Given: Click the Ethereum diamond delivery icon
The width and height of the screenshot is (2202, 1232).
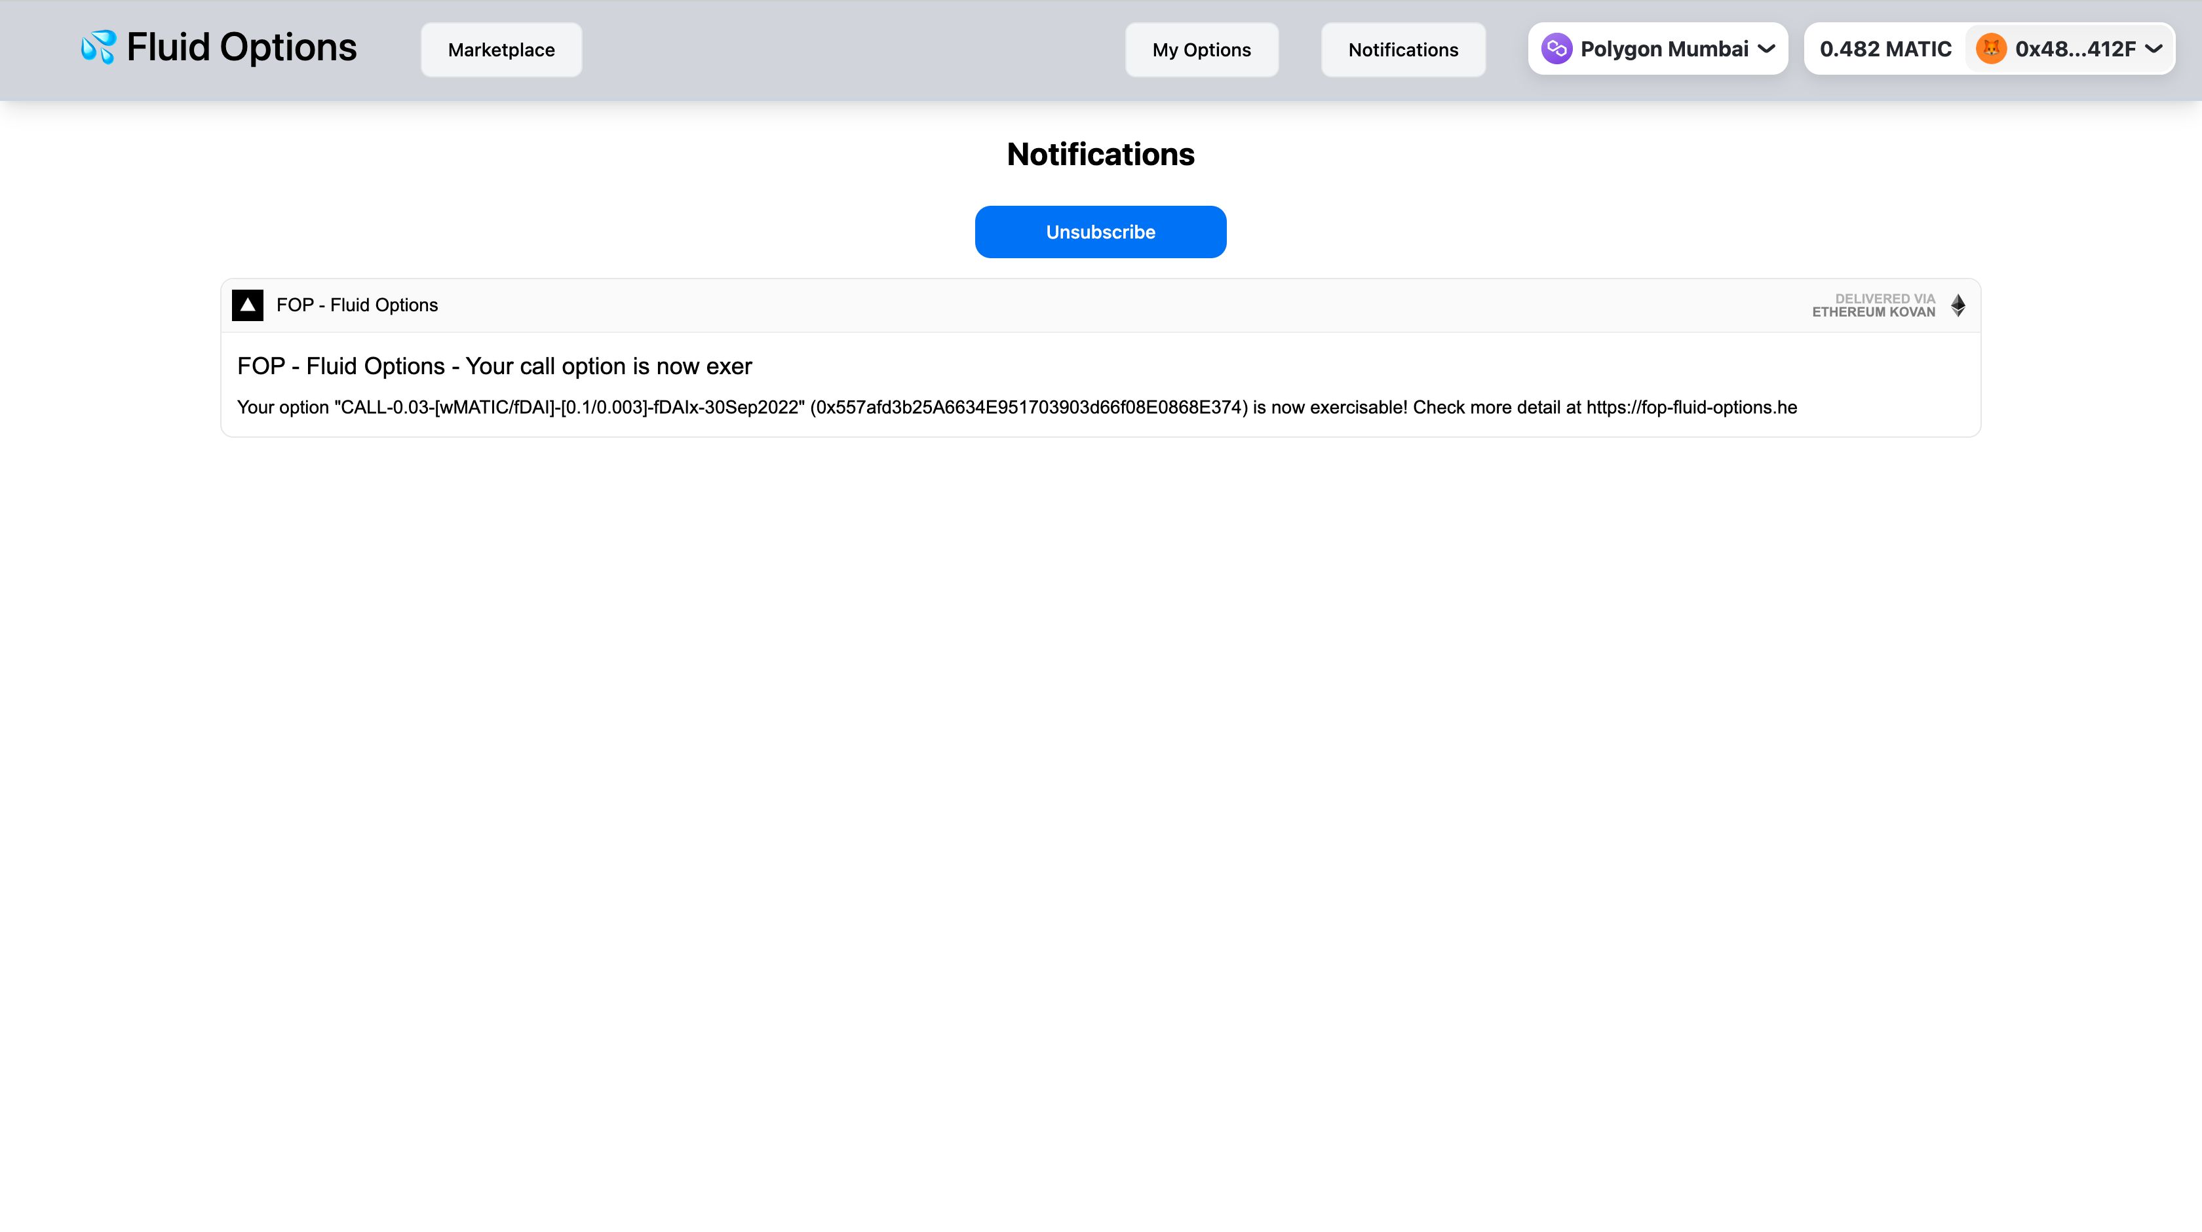Looking at the screenshot, I should pos(1958,305).
